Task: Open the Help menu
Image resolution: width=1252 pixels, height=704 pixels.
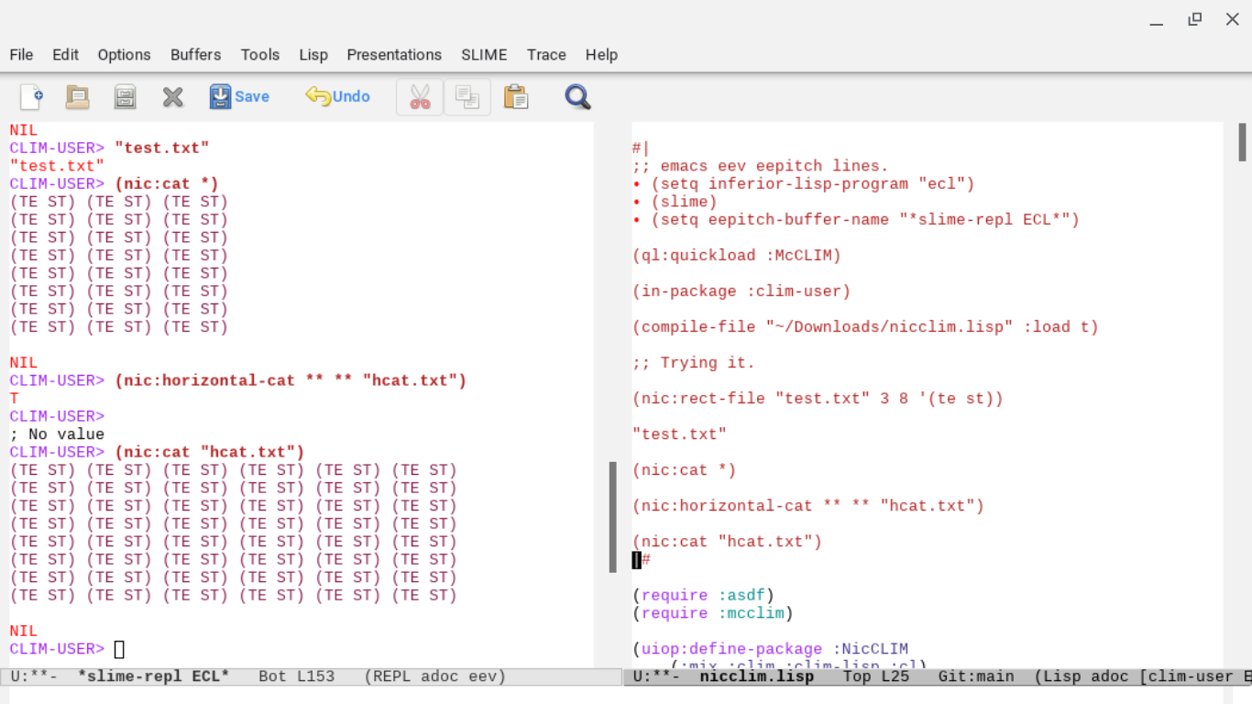Action: coord(601,55)
